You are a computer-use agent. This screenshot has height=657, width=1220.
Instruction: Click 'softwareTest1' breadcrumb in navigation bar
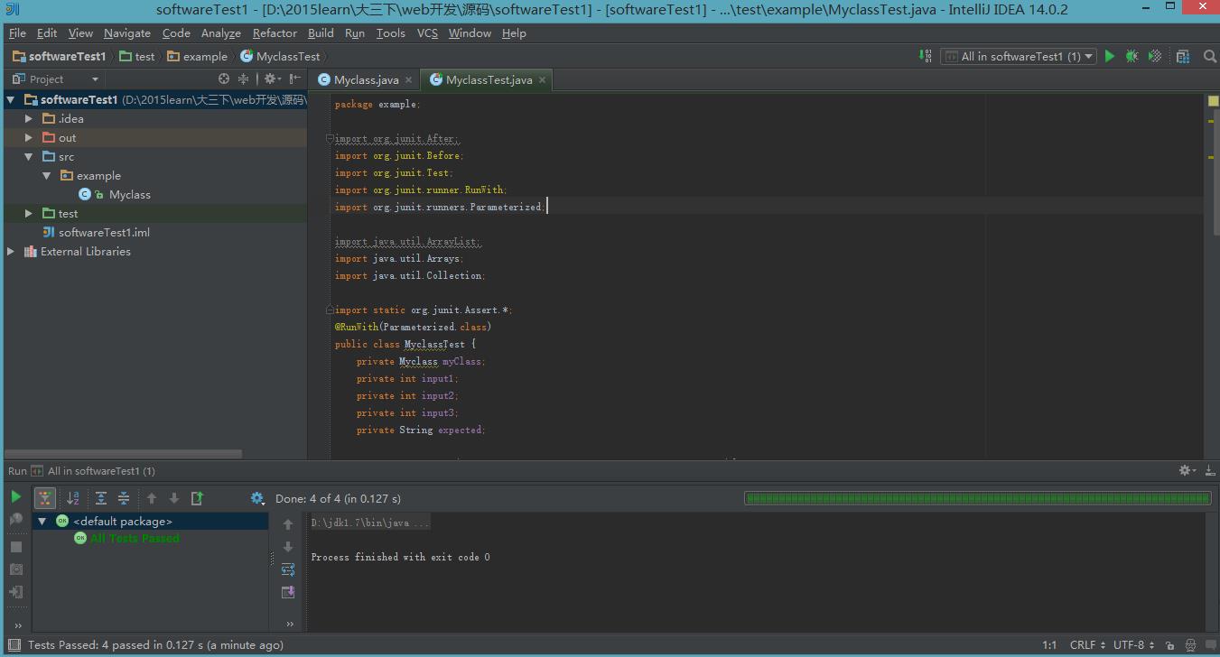tap(60, 57)
